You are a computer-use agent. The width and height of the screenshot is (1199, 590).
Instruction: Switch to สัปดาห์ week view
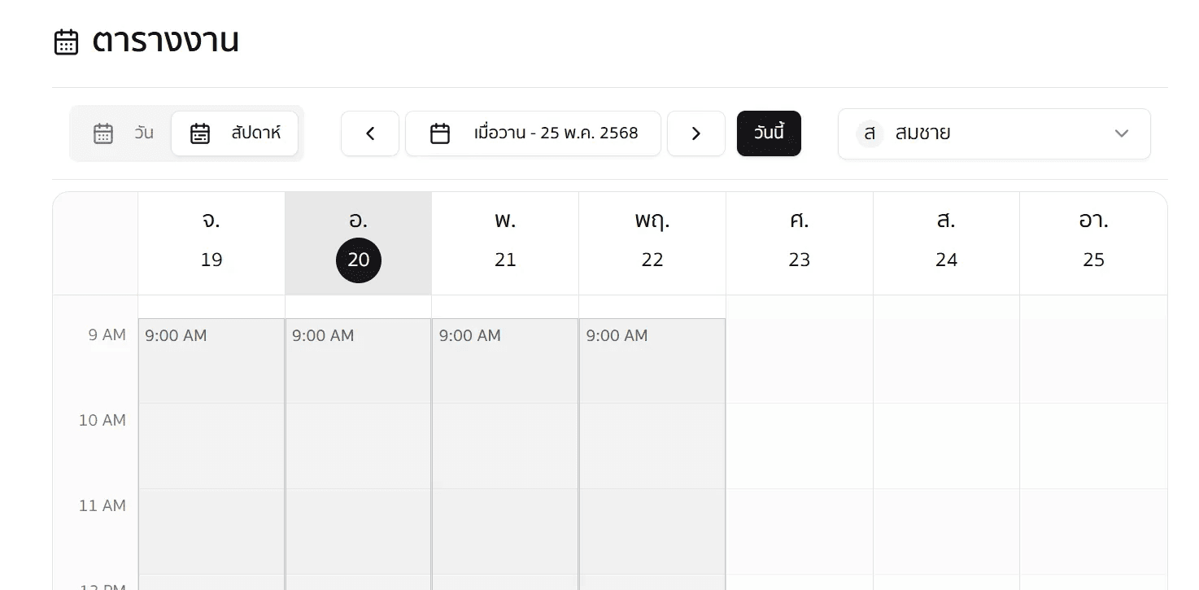point(234,133)
